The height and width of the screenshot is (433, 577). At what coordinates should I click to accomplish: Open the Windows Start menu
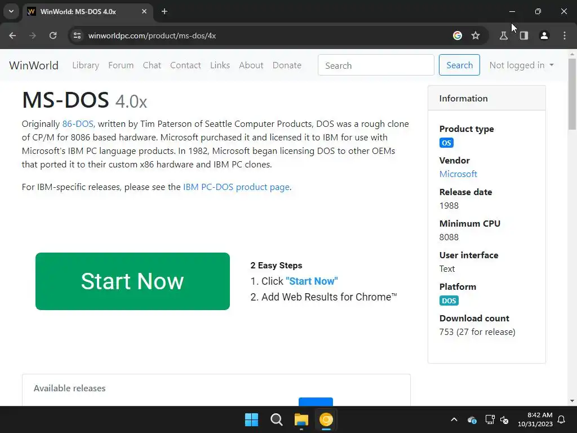click(252, 419)
